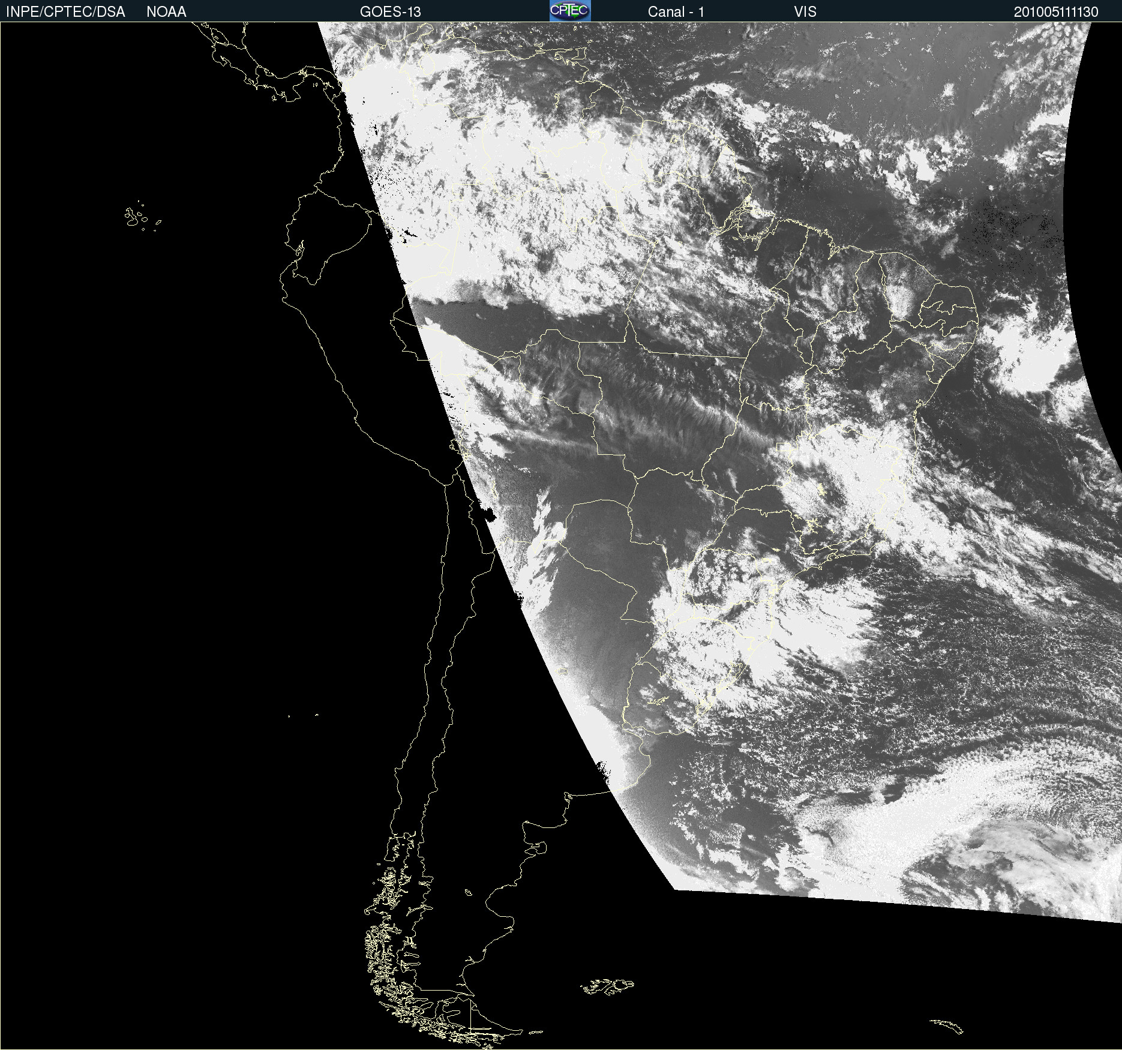Click the 'NOAA' label in header

point(166,12)
